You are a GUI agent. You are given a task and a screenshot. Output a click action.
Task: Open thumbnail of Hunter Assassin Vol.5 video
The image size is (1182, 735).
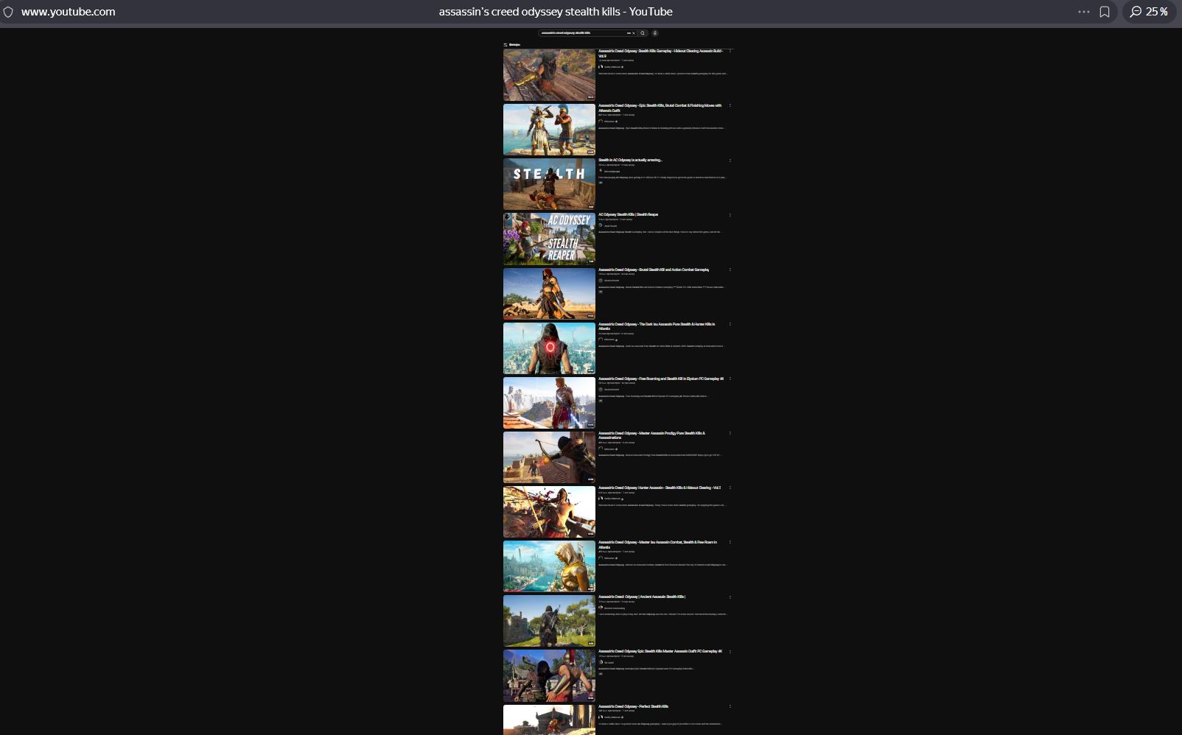(549, 512)
